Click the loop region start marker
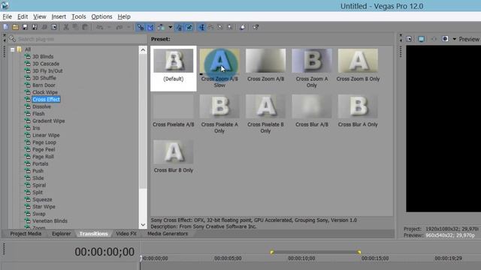The image size is (481, 270). 272,252
